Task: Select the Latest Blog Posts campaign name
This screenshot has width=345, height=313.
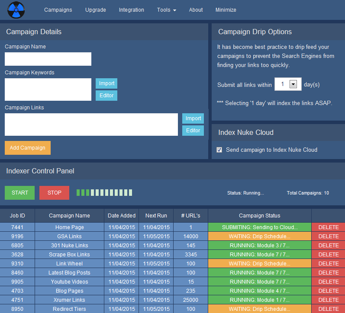Action: [70, 272]
